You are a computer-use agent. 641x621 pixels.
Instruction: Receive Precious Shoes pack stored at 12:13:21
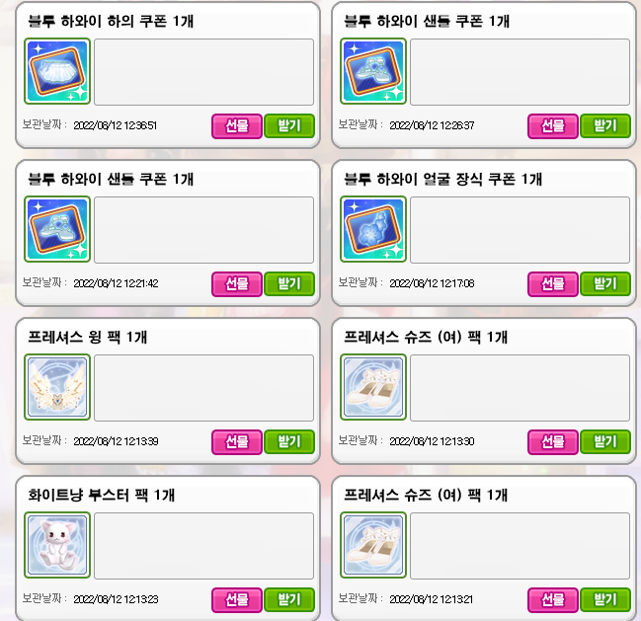pos(605,599)
